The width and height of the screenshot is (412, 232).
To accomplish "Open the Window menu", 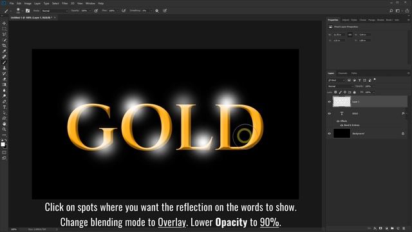I will [90, 3].
